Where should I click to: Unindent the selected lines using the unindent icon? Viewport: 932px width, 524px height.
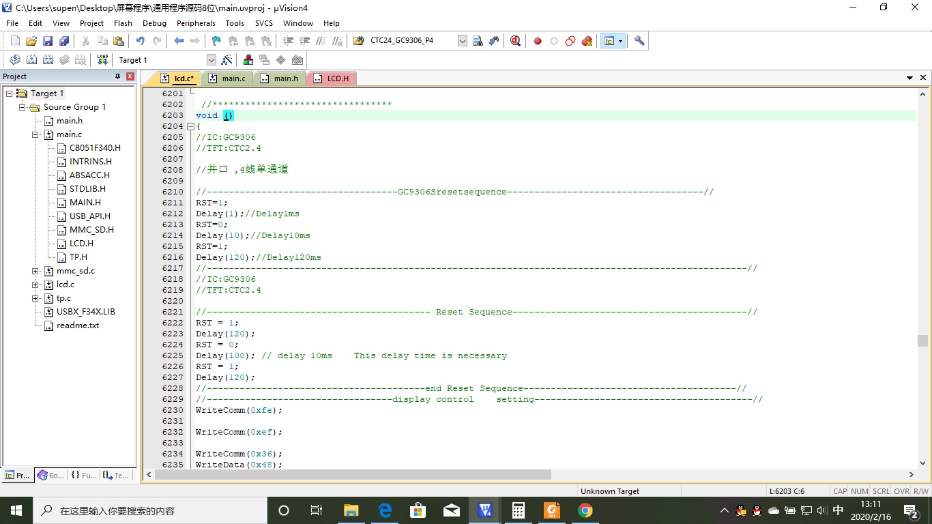click(305, 41)
